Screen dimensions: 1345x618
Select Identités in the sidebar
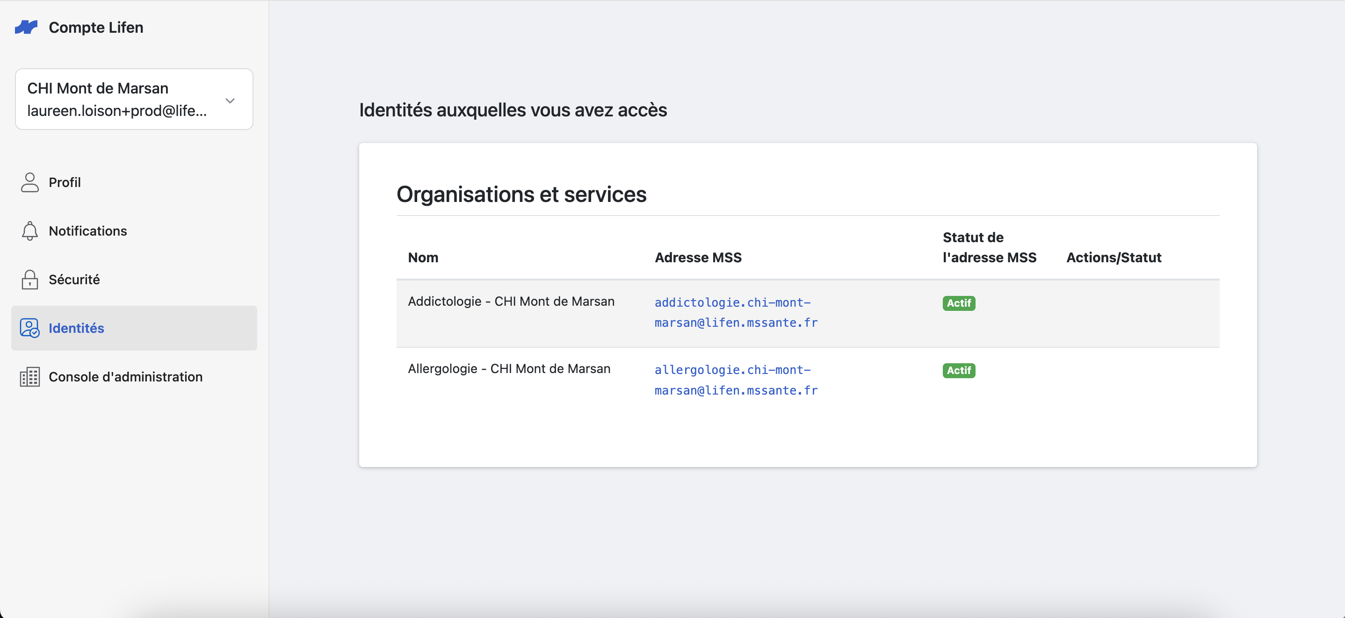(x=134, y=328)
